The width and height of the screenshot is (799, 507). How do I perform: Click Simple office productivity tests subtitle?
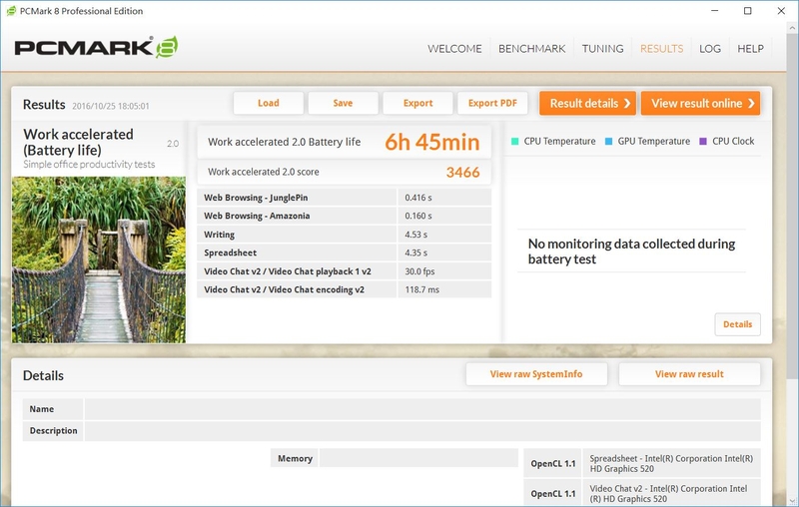[89, 165]
